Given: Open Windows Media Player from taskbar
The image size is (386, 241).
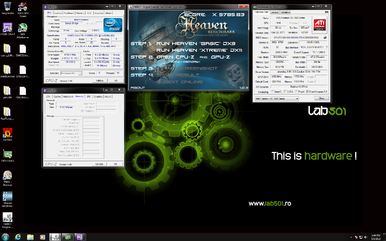Looking at the screenshot, I should pyautogui.click(x=42, y=237).
